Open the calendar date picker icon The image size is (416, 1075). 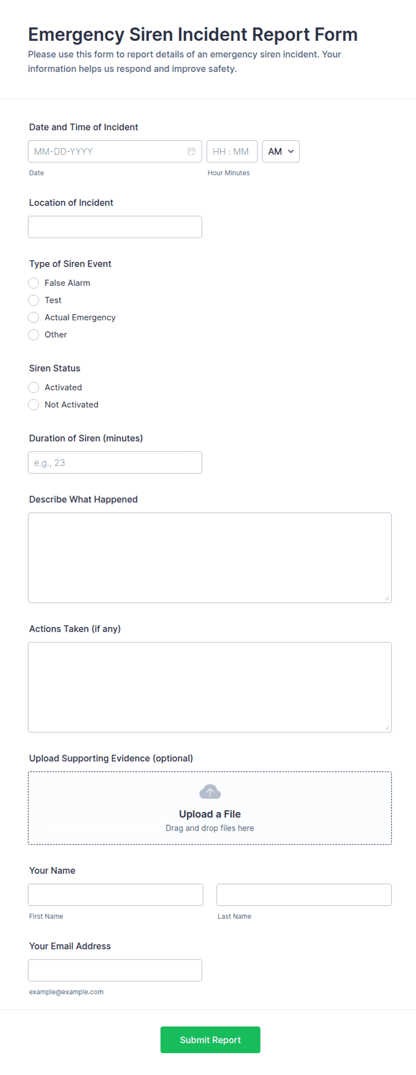tap(191, 151)
